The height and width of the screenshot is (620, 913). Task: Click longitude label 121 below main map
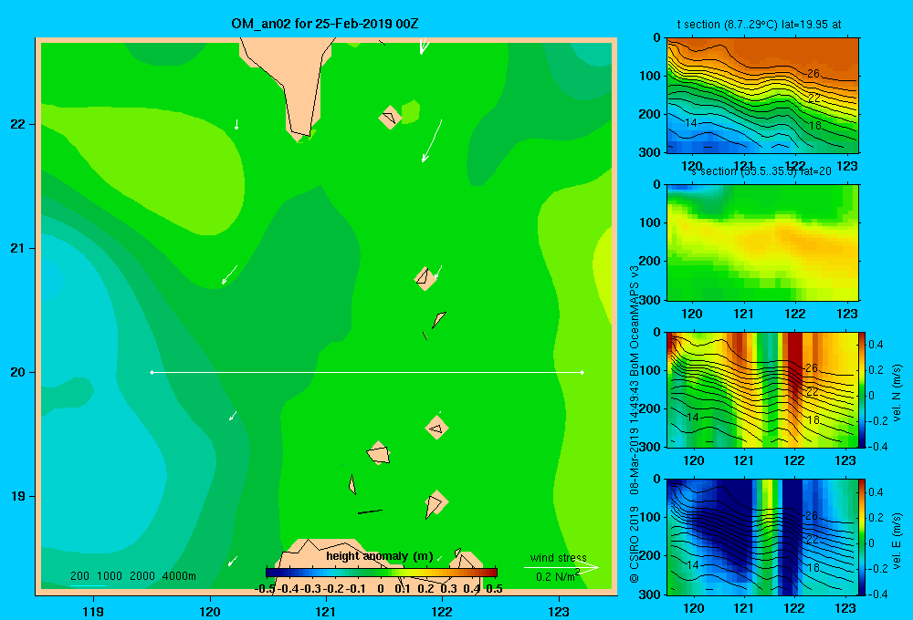pos(326,611)
